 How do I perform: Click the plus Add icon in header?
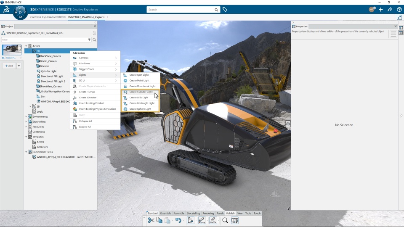click(381, 10)
